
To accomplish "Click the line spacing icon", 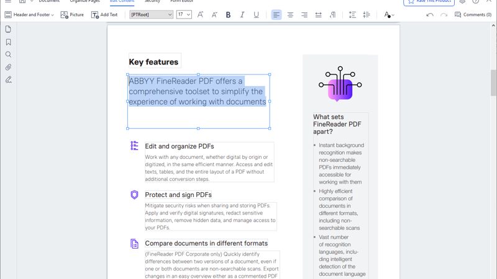I will (352, 14).
